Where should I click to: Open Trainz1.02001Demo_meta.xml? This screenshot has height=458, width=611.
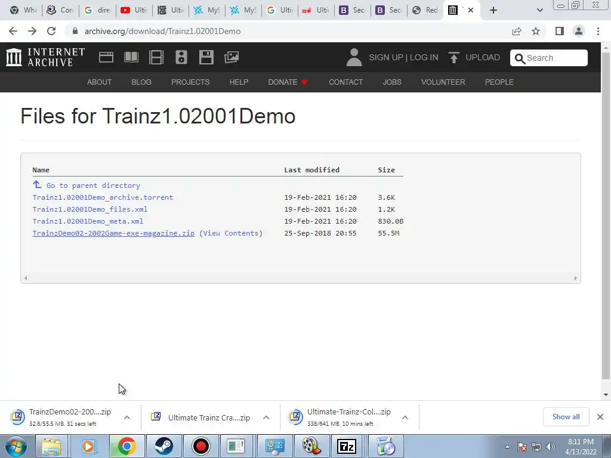(88, 221)
